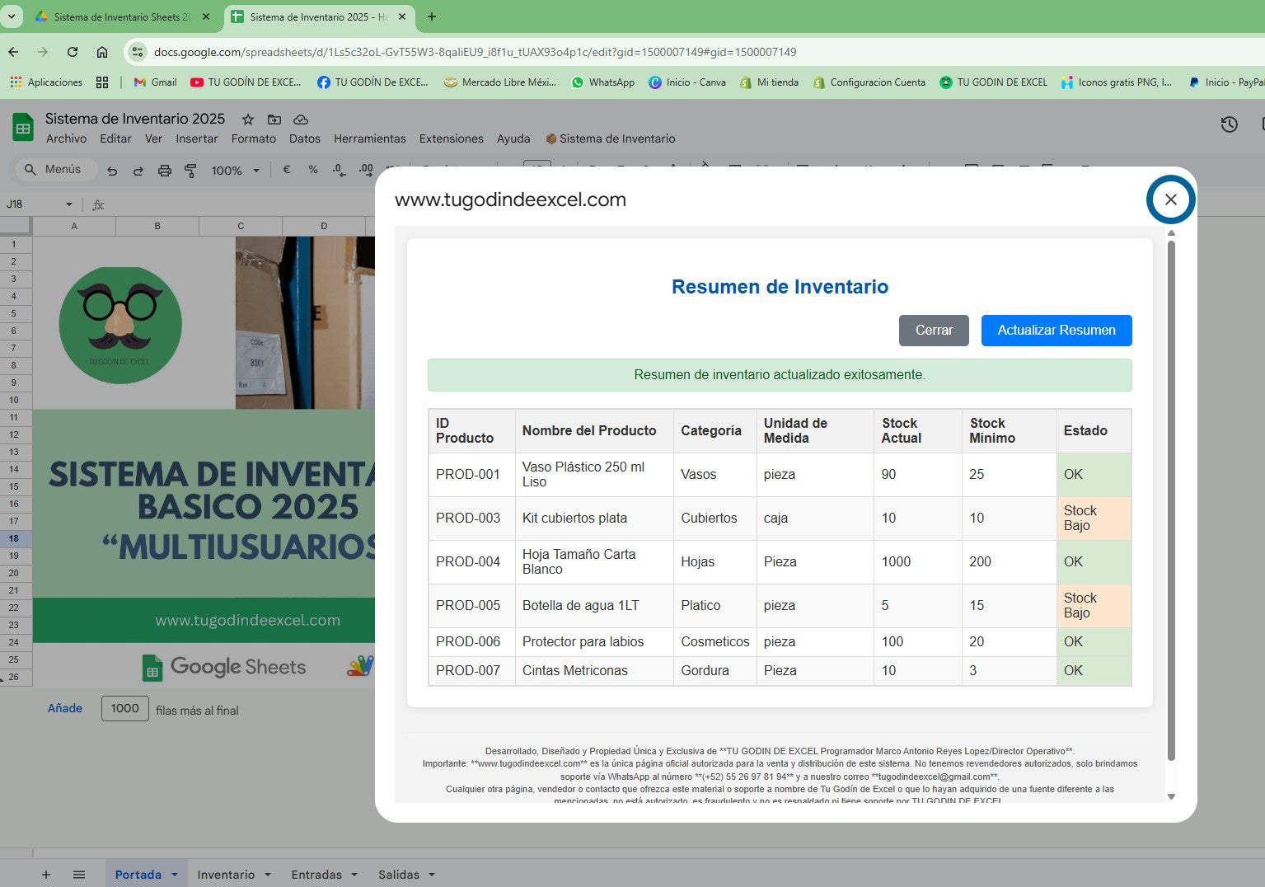Open the Ayuda menu

(513, 138)
